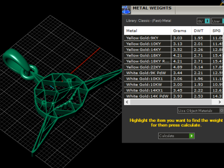Sort by Grams column header
The image size is (224, 168).
pyautogui.click(x=181, y=31)
